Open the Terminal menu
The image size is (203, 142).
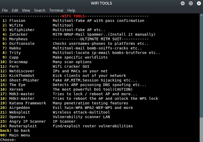56,10
